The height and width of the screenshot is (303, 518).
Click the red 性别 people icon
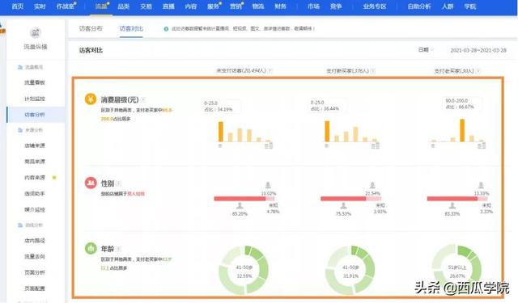click(91, 183)
